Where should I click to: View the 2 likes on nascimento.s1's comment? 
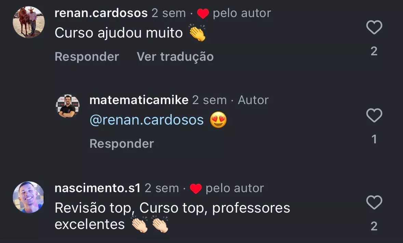point(374,226)
